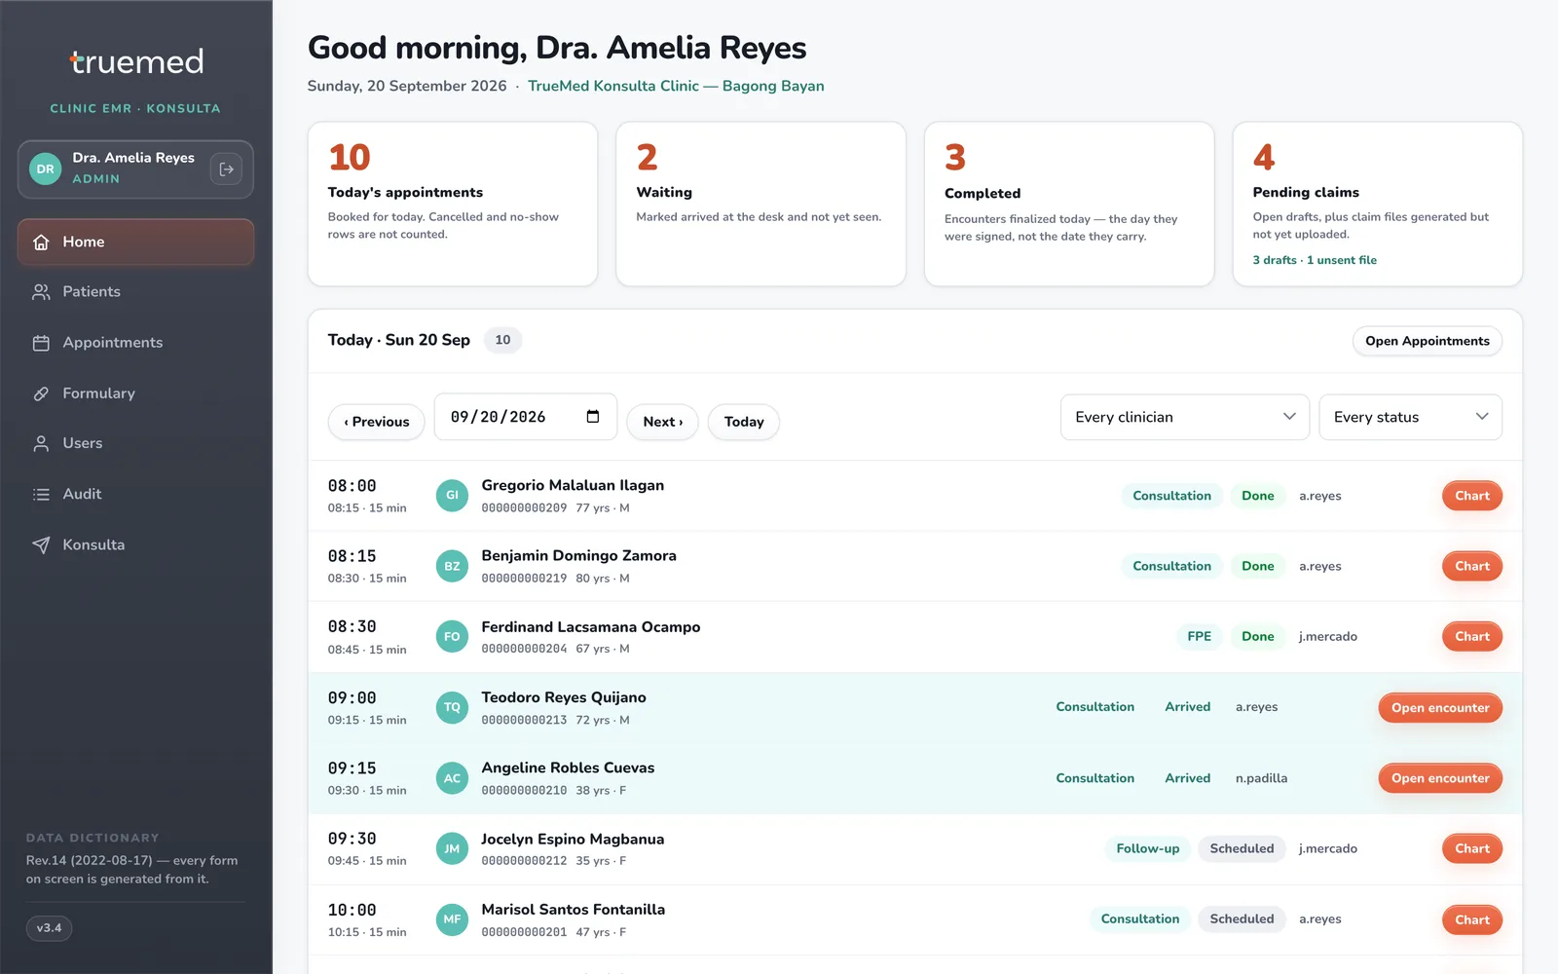Click the MF avatar for Marisol Fontanilla
The width and height of the screenshot is (1558, 974).
(452, 919)
